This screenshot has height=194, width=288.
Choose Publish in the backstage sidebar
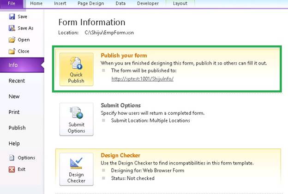click(17, 128)
